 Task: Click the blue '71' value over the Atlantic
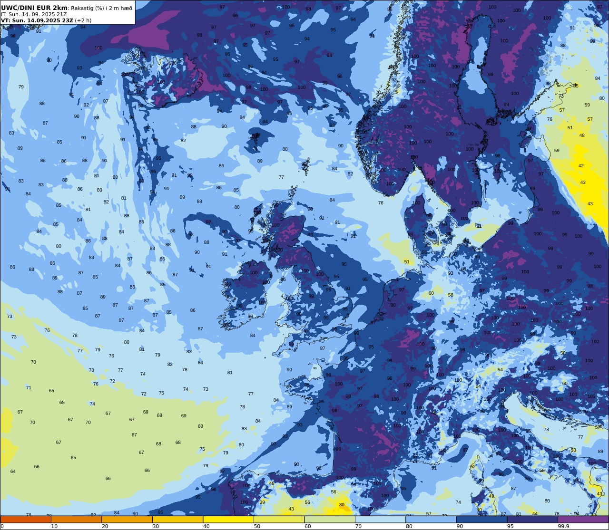click(29, 388)
